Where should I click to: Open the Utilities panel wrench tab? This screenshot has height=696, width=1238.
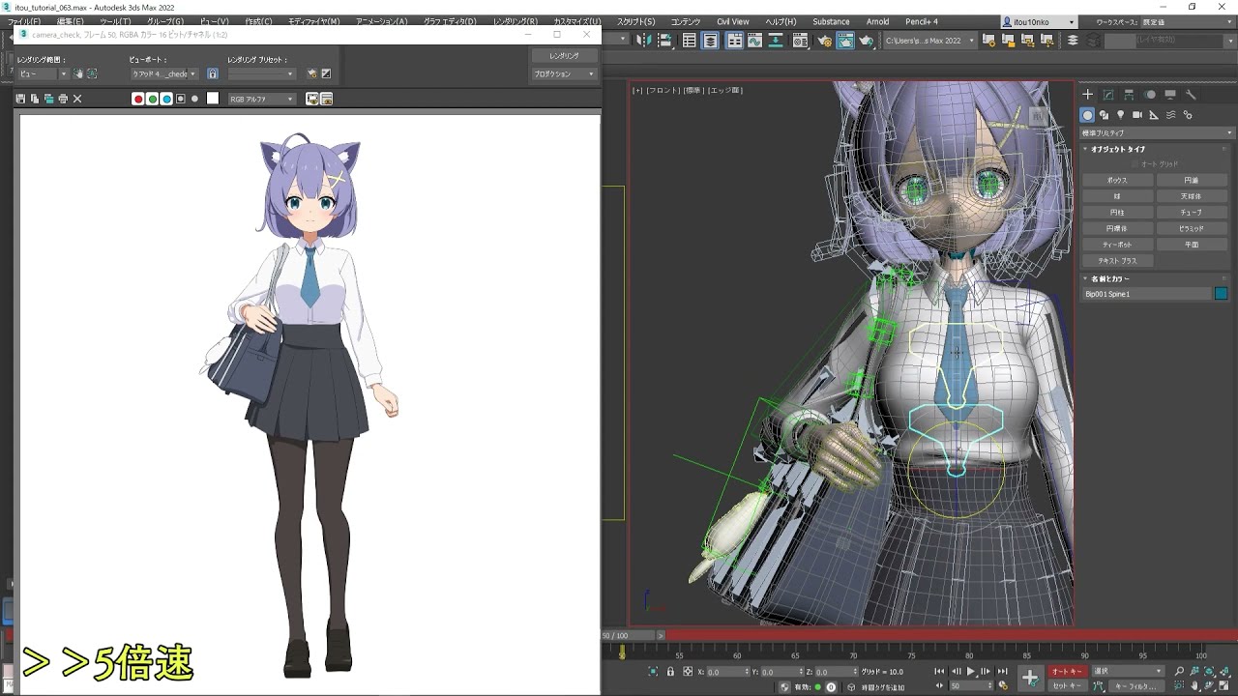(1191, 95)
